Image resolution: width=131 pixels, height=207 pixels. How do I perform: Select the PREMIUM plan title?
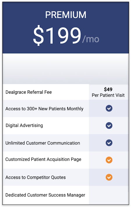click(65, 15)
